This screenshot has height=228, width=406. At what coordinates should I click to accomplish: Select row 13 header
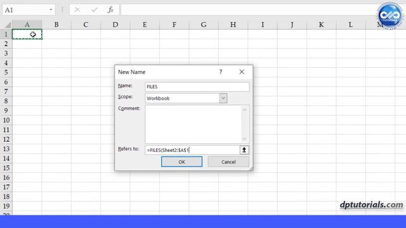(x=6, y=149)
